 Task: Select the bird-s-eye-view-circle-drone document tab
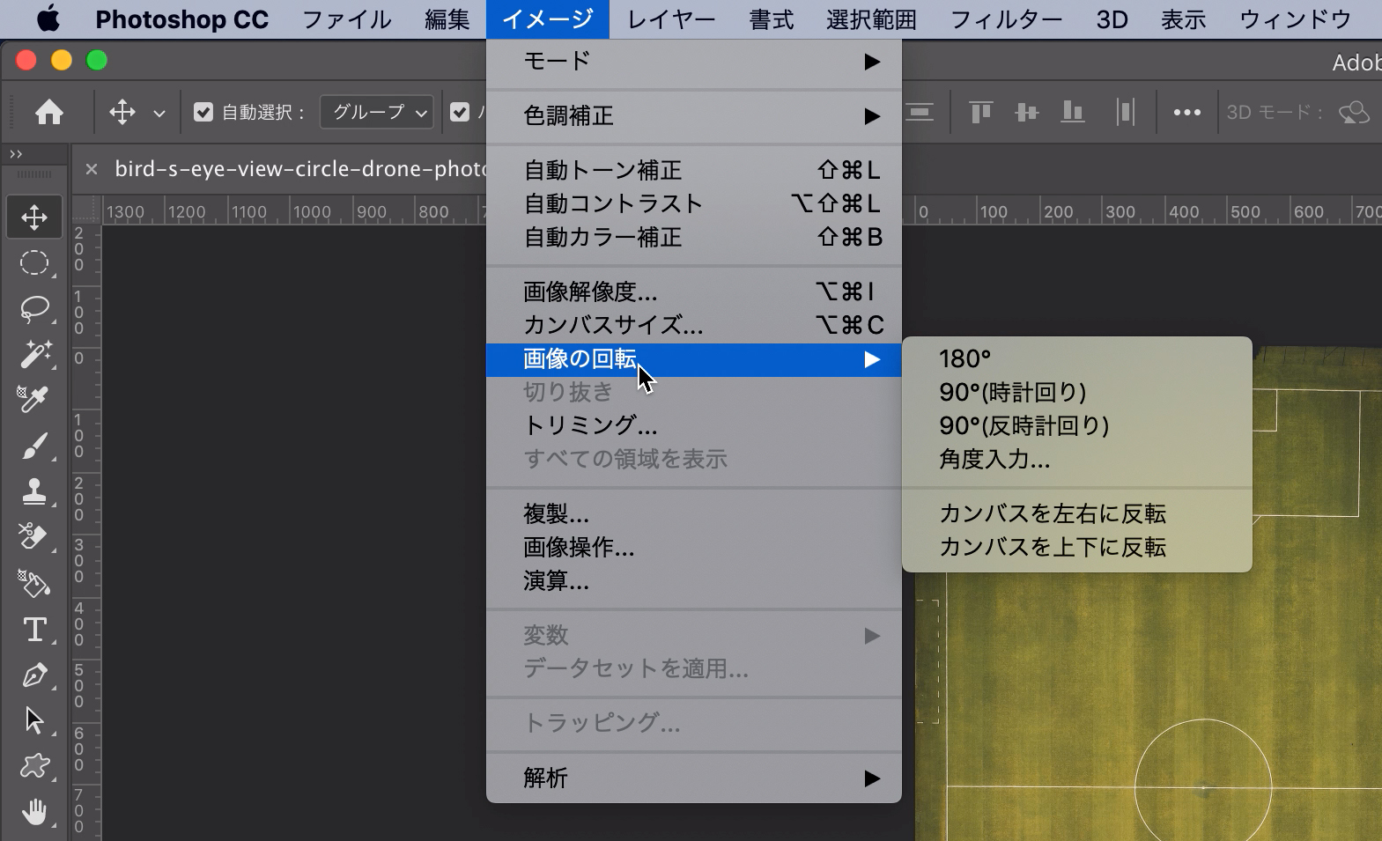click(x=299, y=169)
